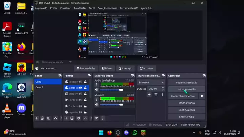Viewport: 244px width, 137px height.
Task: Open advanced audio properties gears icon
Action: tap(96, 118)
